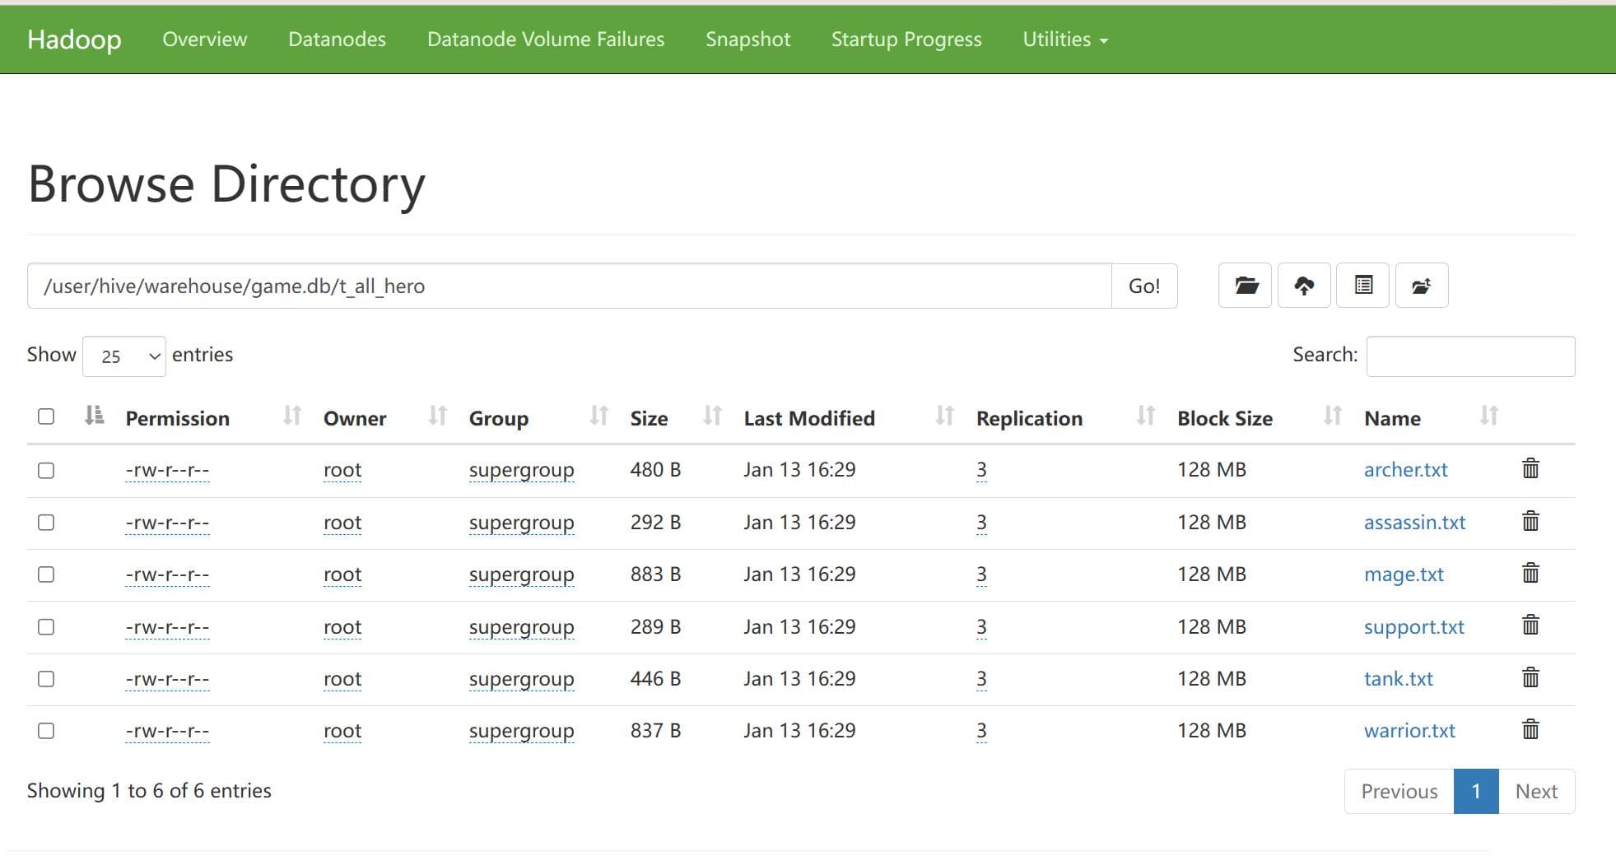Open the Snapshot page
1616x865 pixels.
[747, 40]
